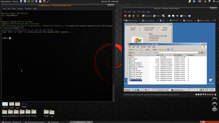Image resolution: width=219 pixels, height=123 pixels.
Task: Select the Automatic Updates tab
Action: [149, 28]
